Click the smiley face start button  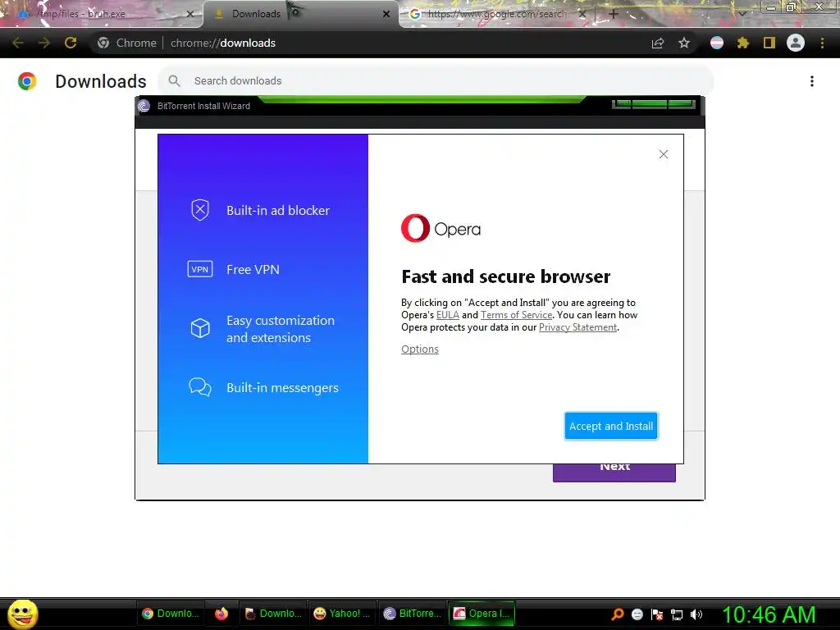coord(22,614)
